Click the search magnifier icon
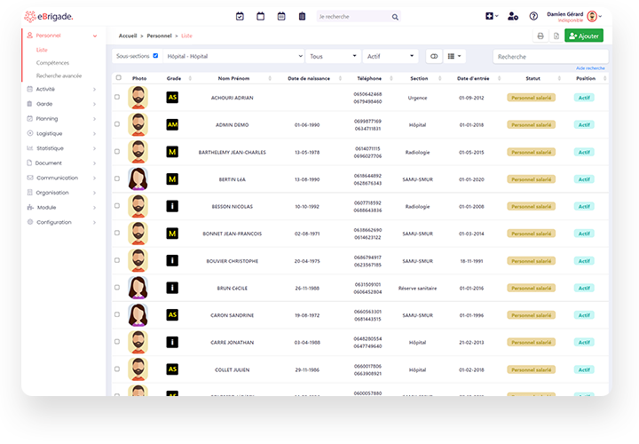 (395, 17)
